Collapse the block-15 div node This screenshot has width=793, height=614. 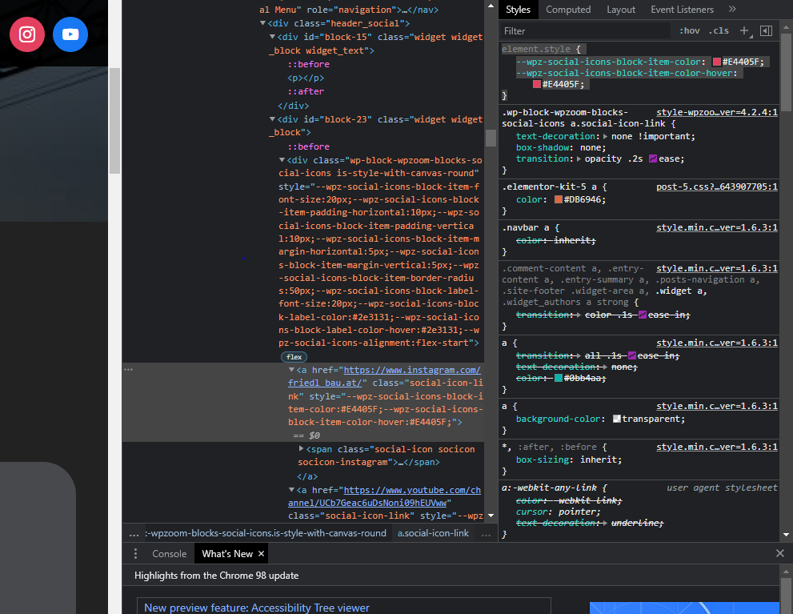click(x=272, y=37)
